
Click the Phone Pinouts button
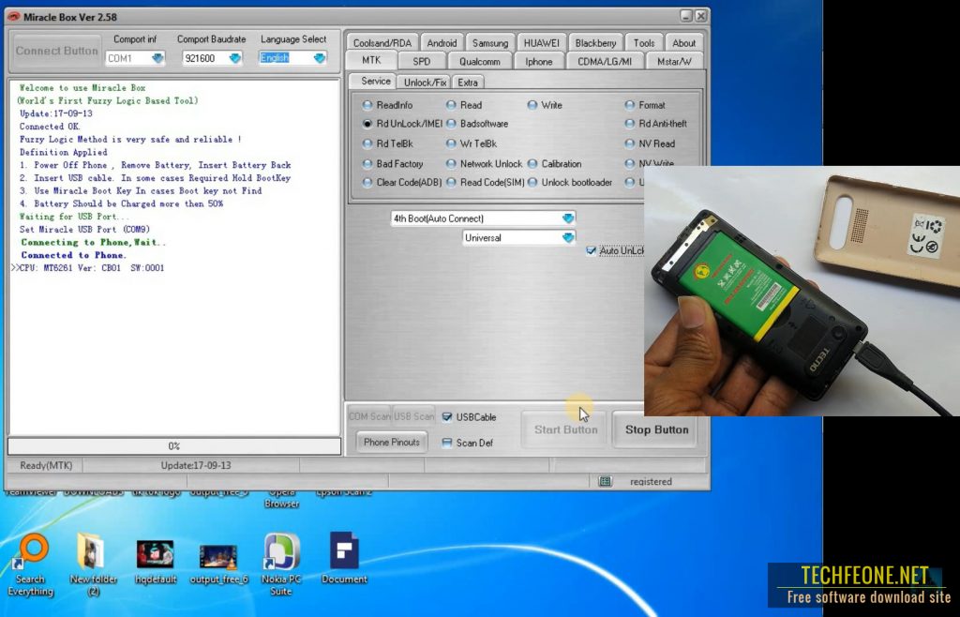[392, 442]
